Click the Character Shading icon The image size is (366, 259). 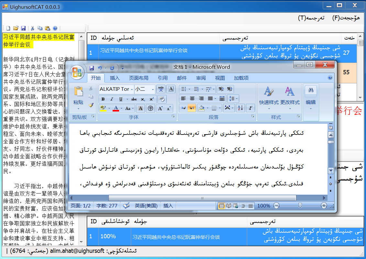point(140,108)
